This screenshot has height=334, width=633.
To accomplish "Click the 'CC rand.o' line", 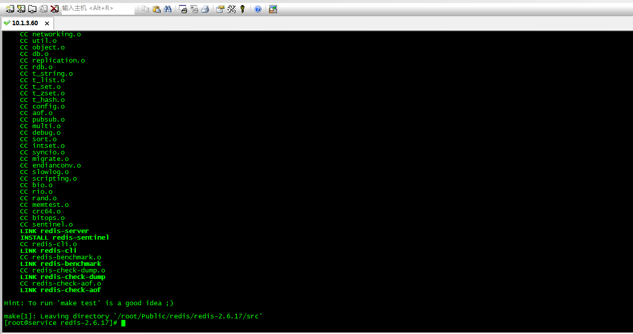I will click(38, 198).
